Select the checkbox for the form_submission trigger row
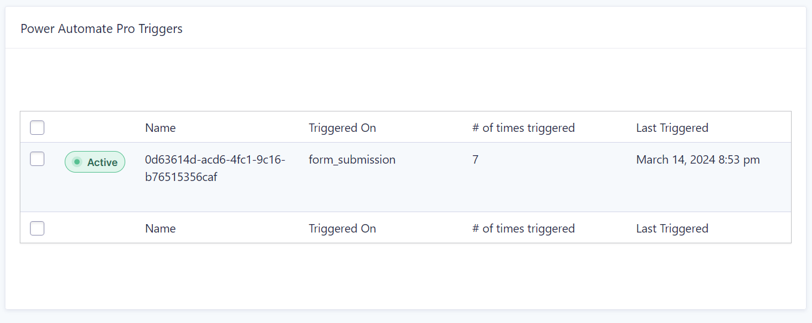812x323 pixels. coord(37,159)
